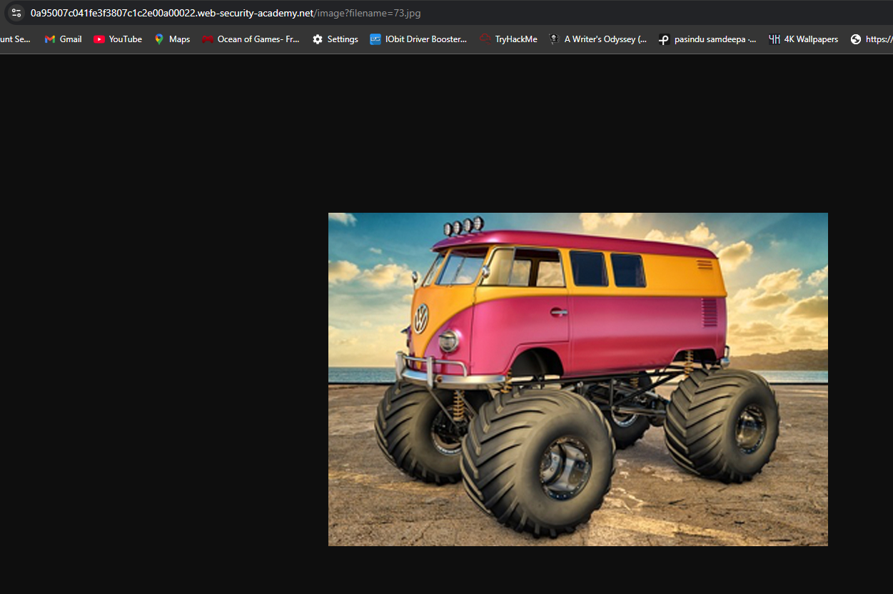Open the A Writer's Odyssey bookmark
893x594 pixels.
click(x=598, y=39)
